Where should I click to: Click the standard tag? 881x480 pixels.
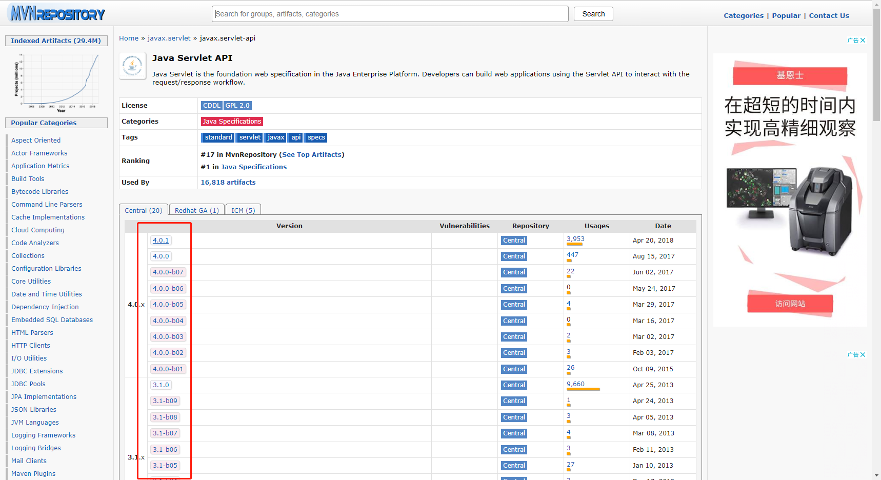coord(218,137)
